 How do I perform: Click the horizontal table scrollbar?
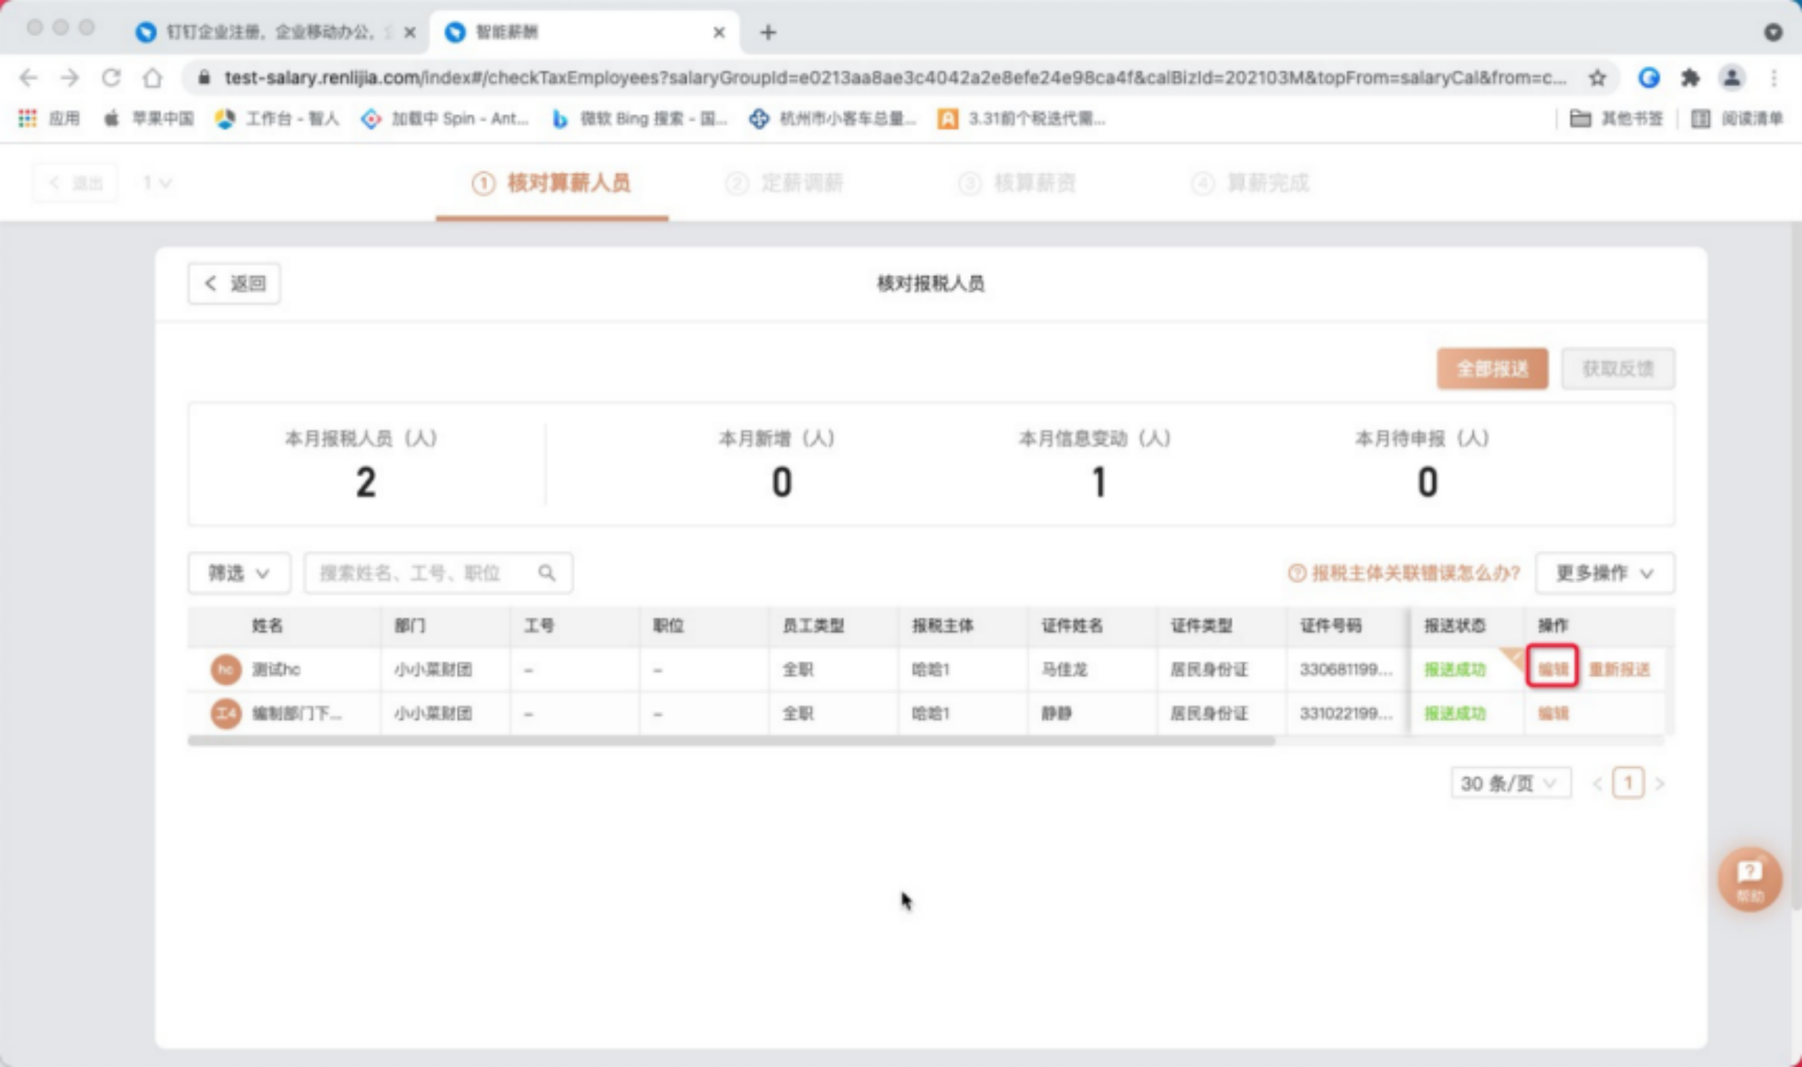730,741
